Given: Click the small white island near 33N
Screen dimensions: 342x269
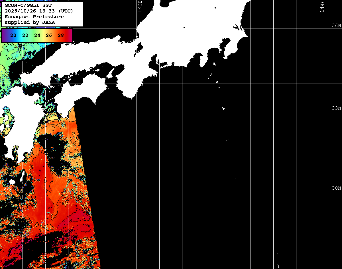Looking at the screenshot, I should pos(224,108).
